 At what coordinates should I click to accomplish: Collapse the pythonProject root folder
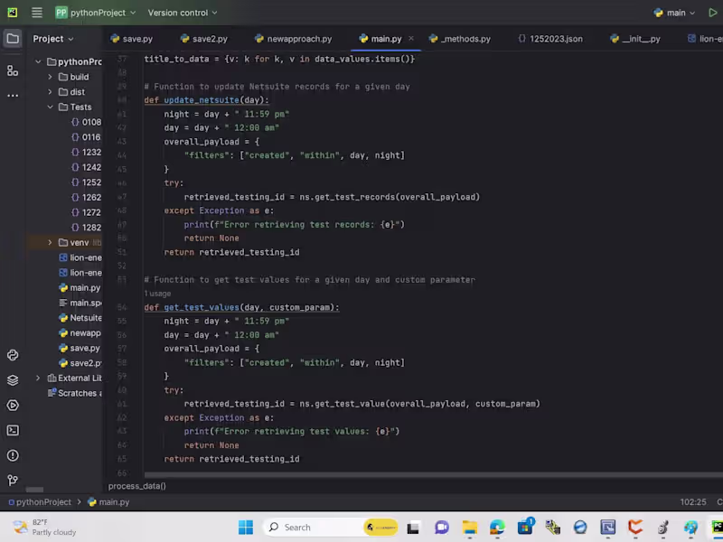click(x=38, y=61)
